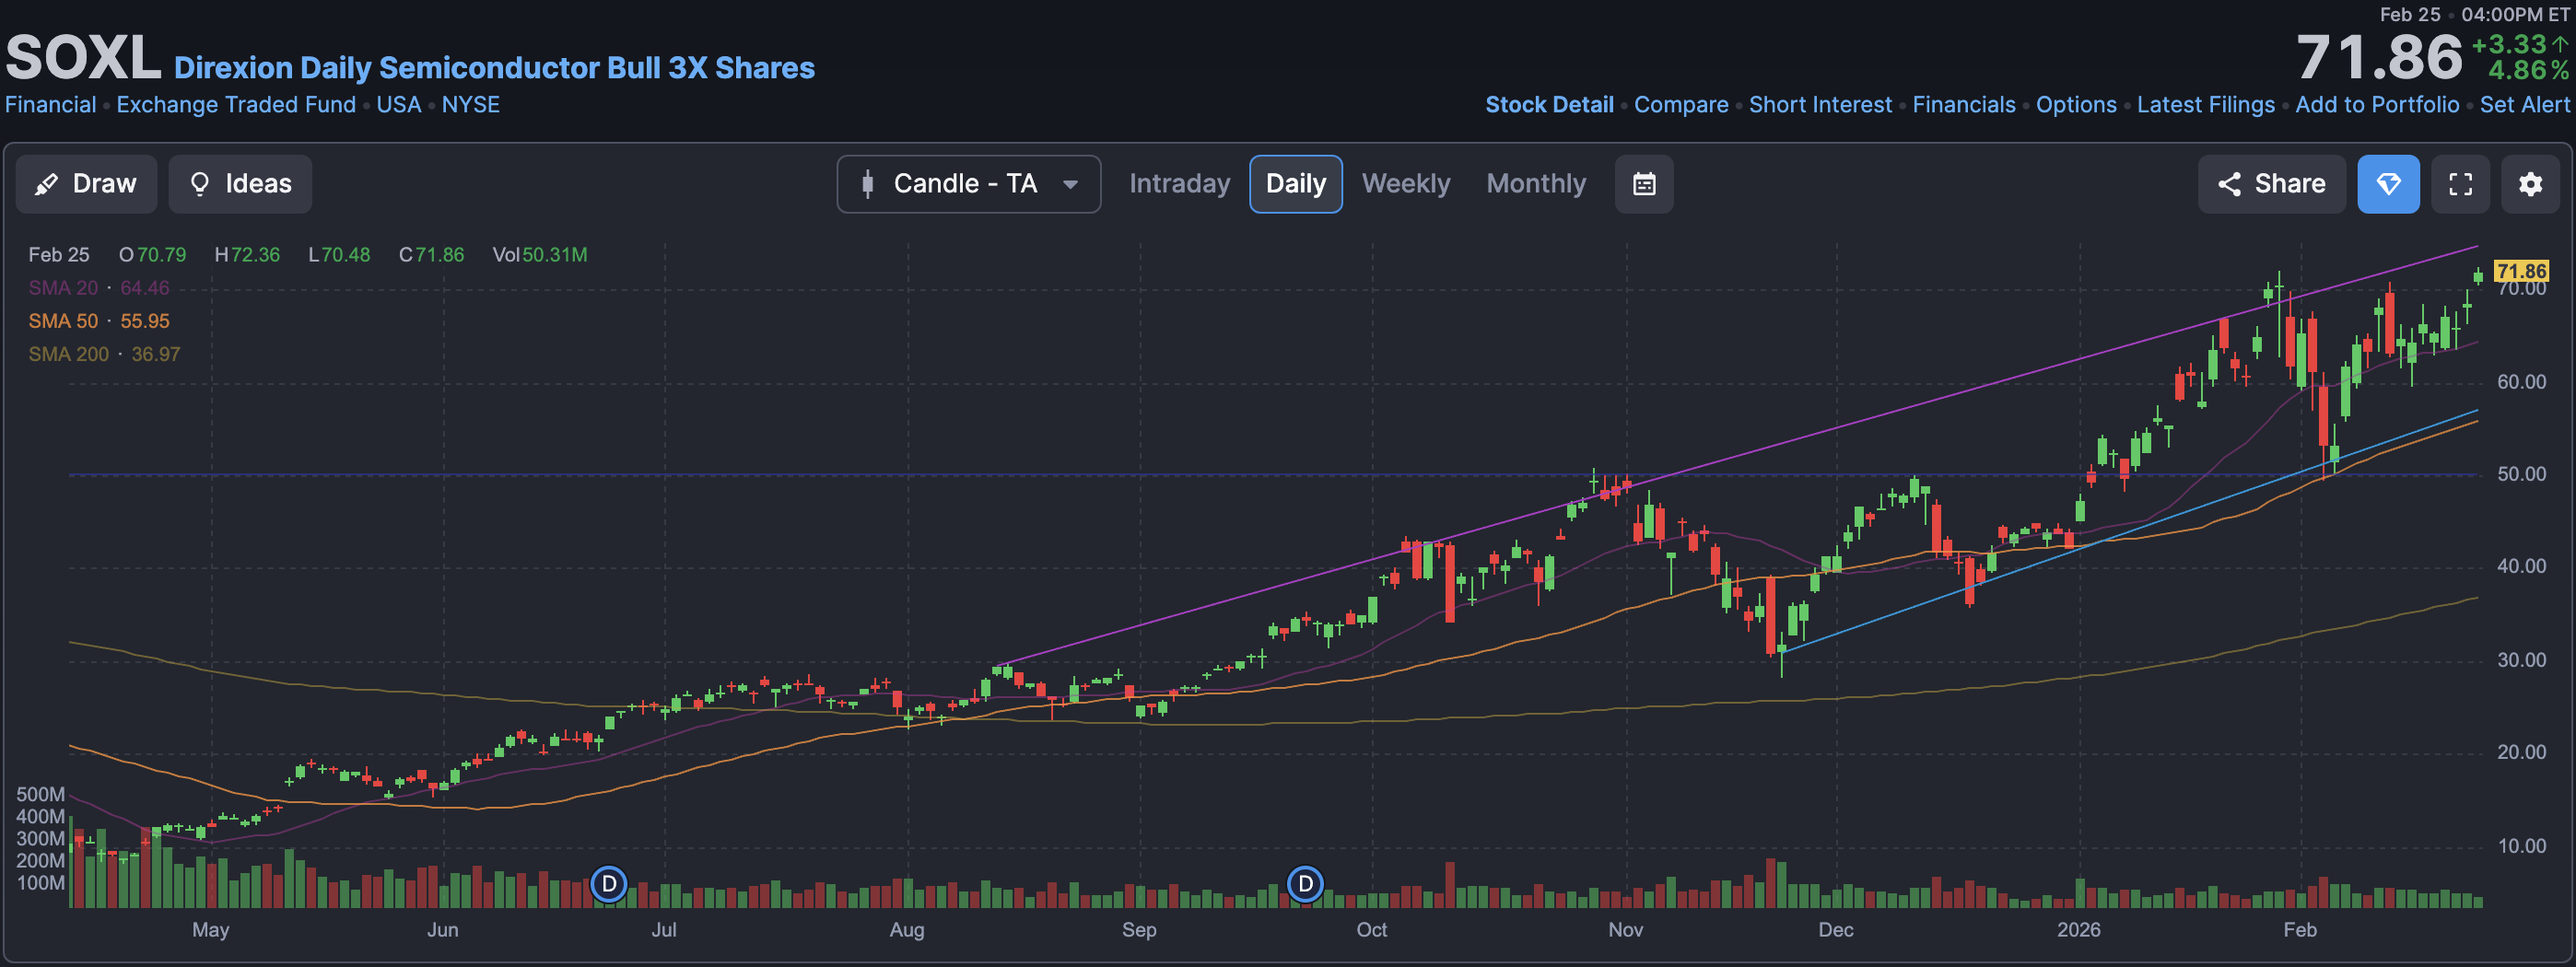2576x967 pixels.
Task: Click Direxion Daily Semiconductor Bull 3X Shares name
Action: point(494,68)
